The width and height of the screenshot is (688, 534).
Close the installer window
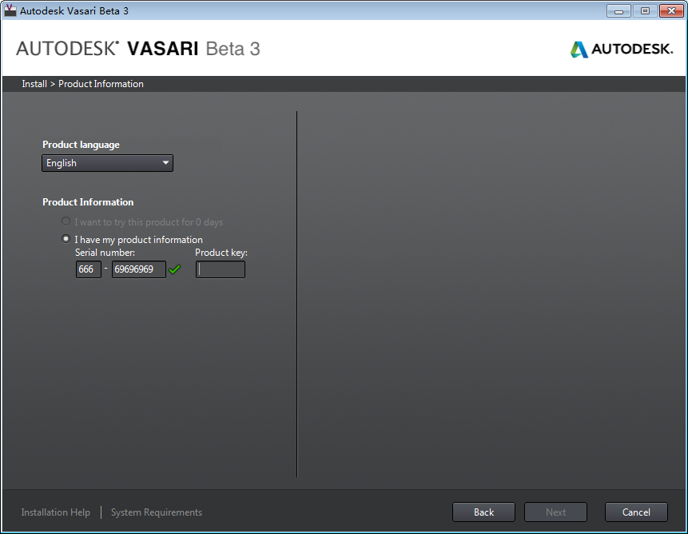pos(671,11)
